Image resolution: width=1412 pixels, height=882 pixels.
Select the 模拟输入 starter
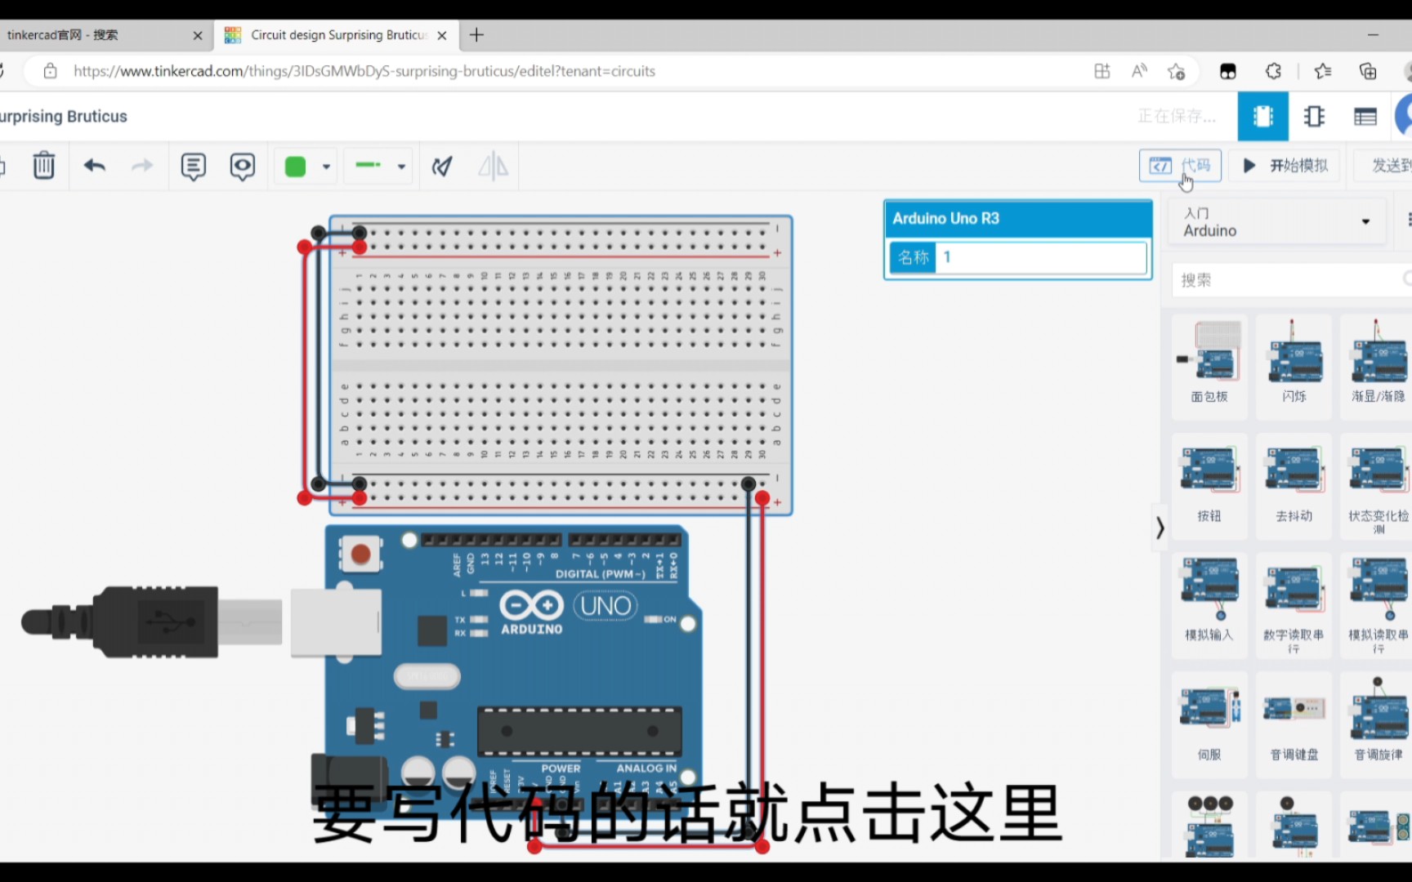coord(1209,604)
